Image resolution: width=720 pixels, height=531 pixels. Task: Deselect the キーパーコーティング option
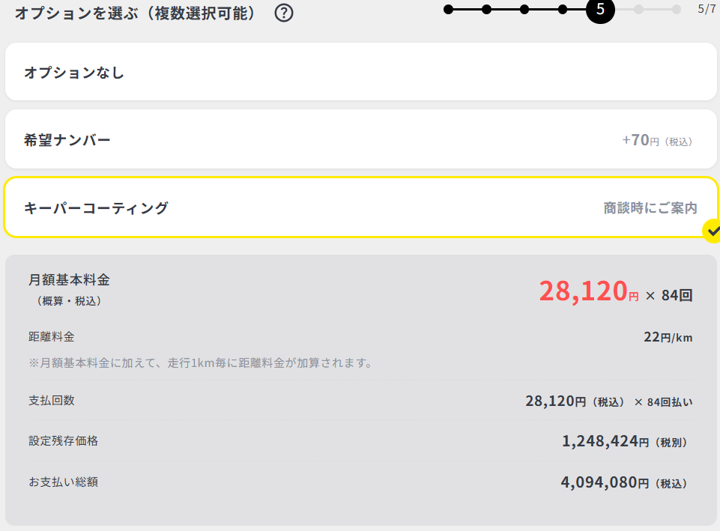tap(360, 207)
